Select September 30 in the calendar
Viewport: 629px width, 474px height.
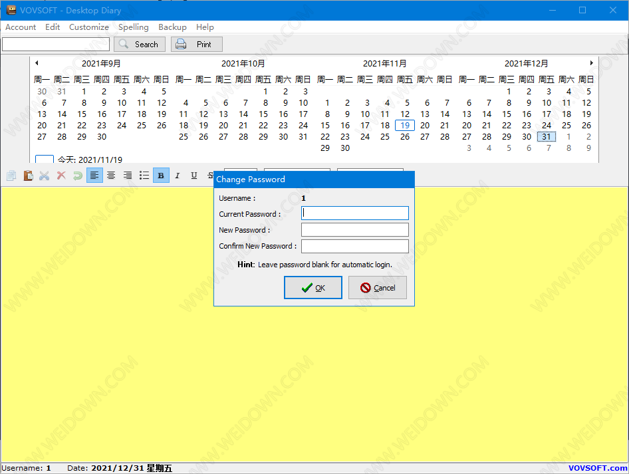(x=102, y=137)
